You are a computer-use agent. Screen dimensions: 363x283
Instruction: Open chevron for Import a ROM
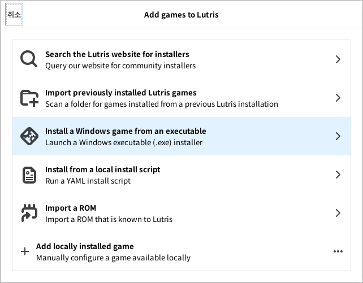(338, 213)
